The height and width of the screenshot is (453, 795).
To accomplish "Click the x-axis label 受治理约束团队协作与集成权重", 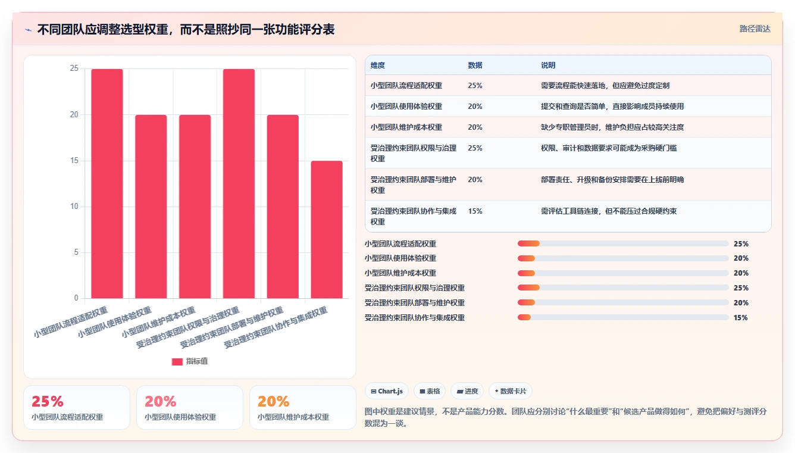I will click(276, 327).
